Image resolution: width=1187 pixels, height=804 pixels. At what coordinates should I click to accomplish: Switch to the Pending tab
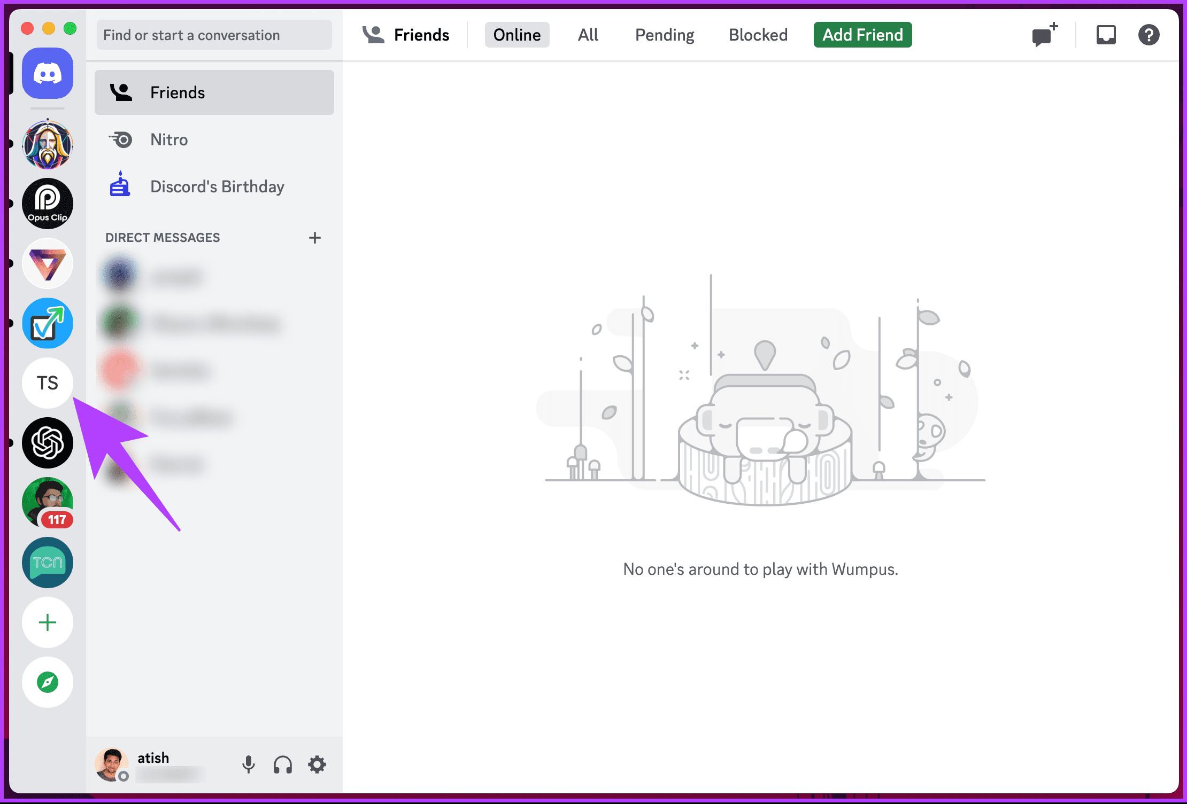click(x=665, y=35)
